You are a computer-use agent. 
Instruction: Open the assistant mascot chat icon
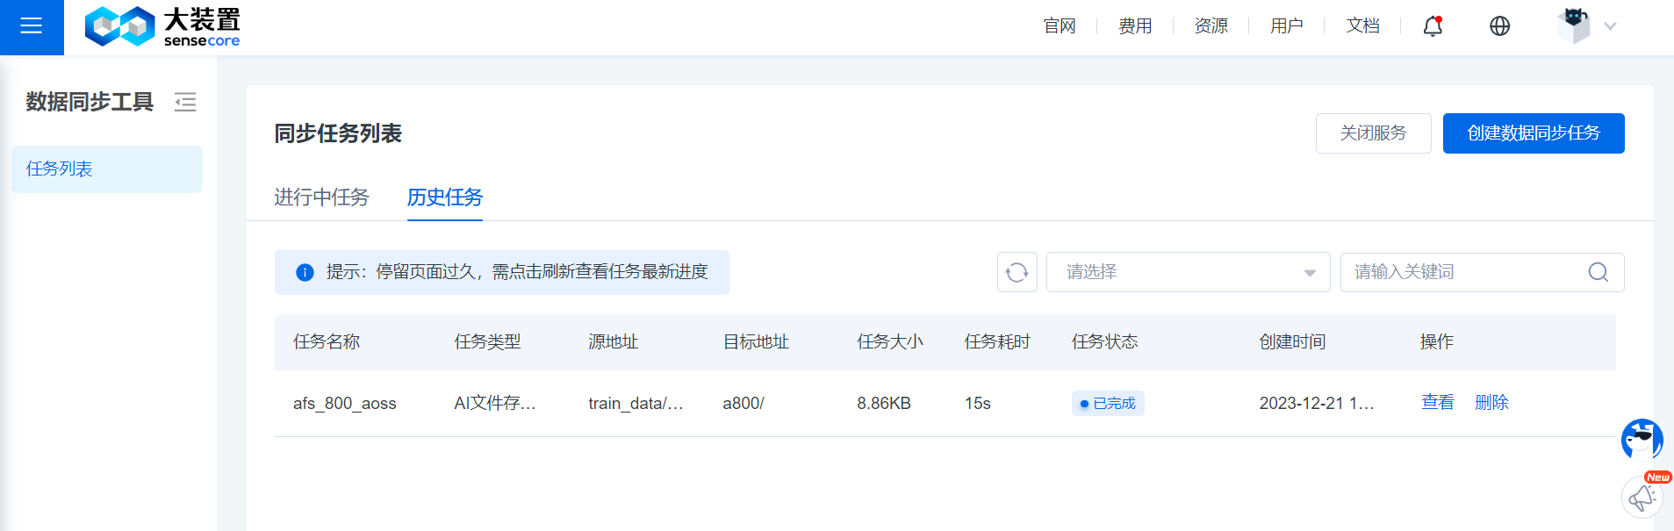(1641, 439)
